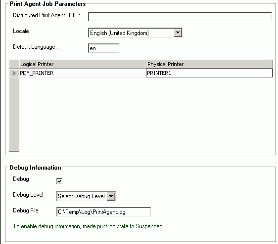Screen dimensions: 278x244
Task: Click the grid row header column below first row
Action: point(14,114)
